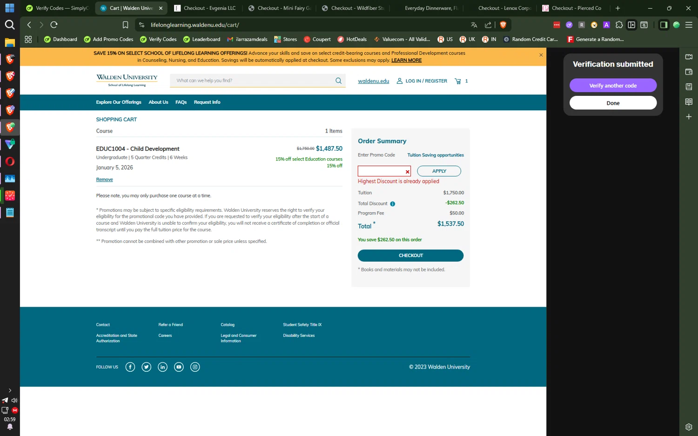Click LOG IN / REGISTER

(x=422, y=81)
